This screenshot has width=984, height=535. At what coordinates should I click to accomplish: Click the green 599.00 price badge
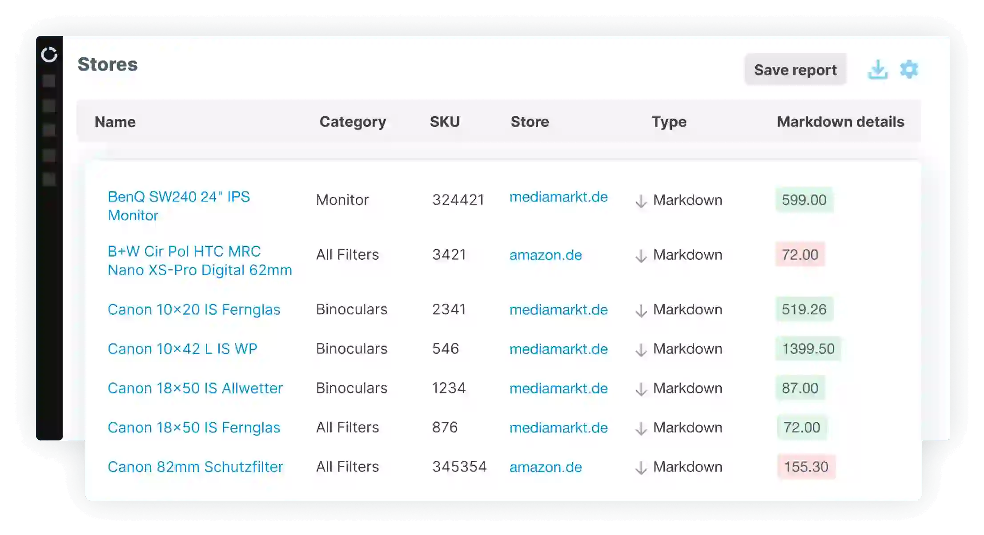pos(804,200)
